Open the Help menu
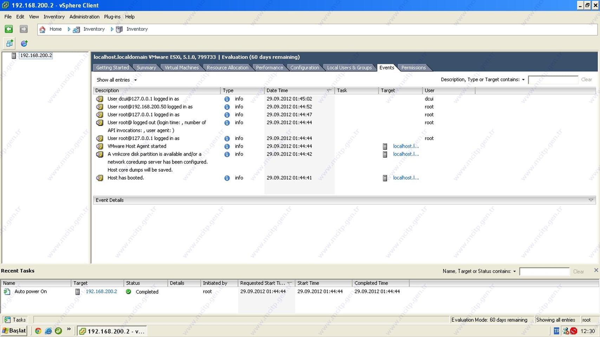Image resolution: width=600 pixels, height=337 pixels. (x=130, y=16)
